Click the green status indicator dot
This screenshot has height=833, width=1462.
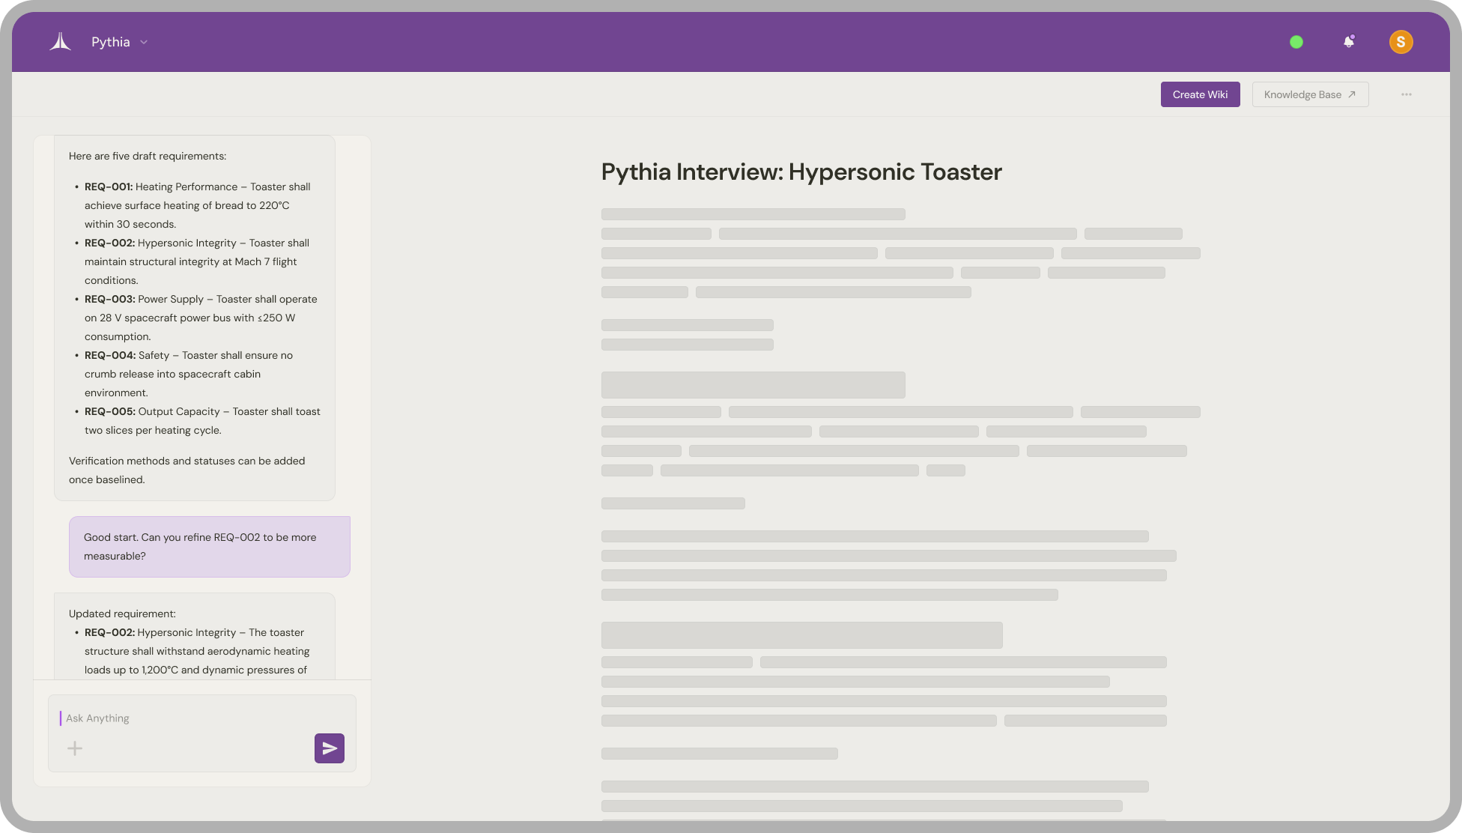(1296, 42)
